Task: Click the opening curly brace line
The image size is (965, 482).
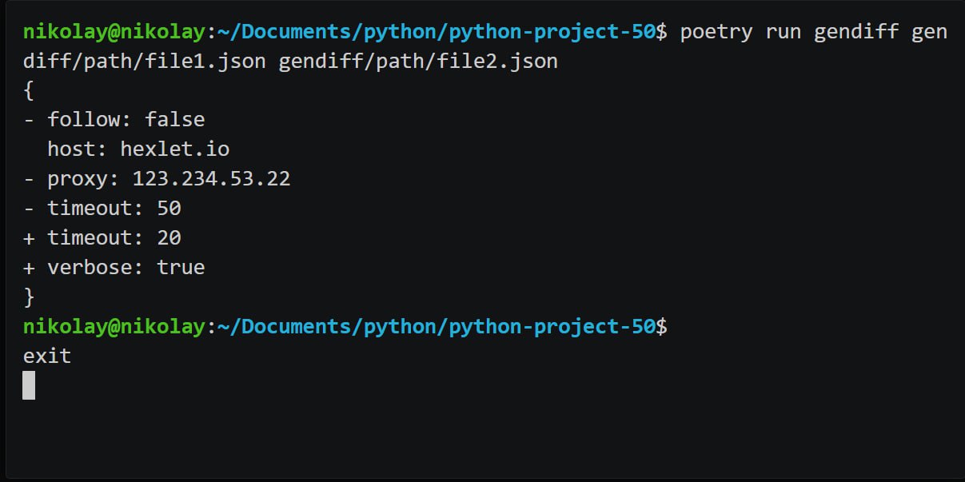Action: 29,91
